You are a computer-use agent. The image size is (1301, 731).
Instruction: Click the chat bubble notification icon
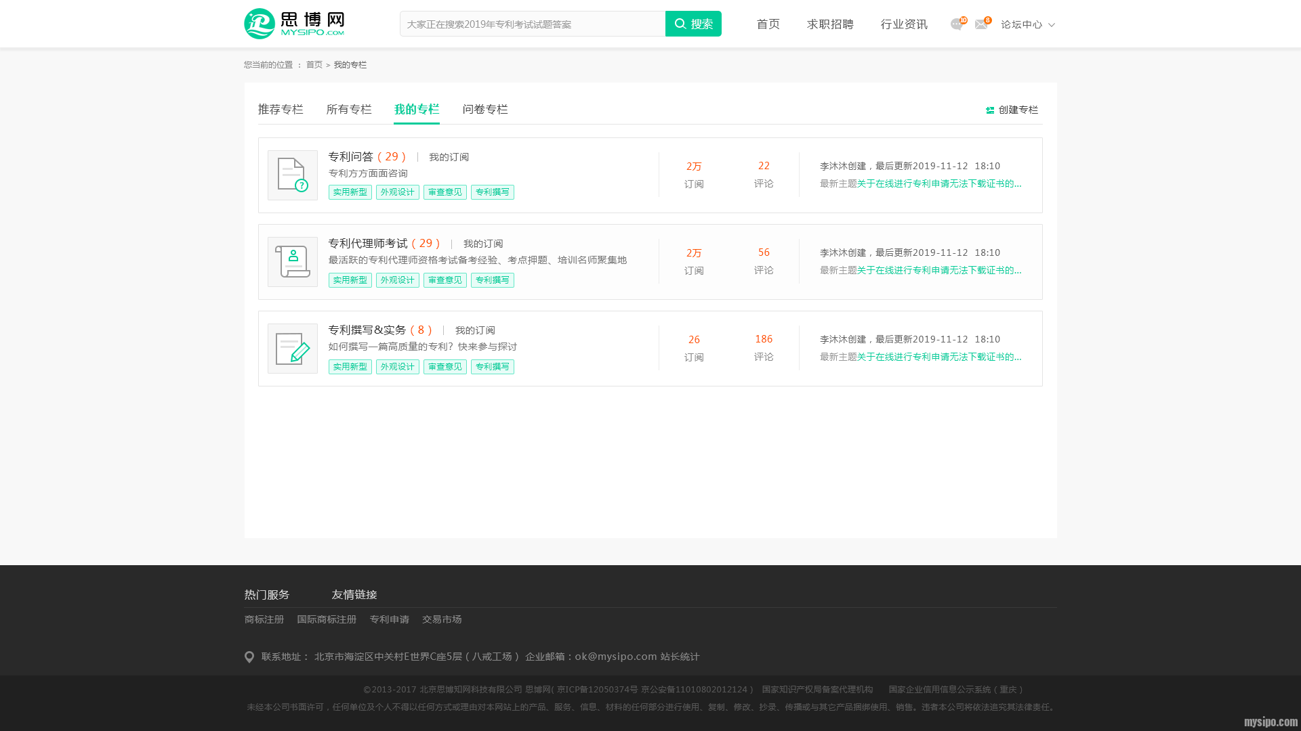pos(956,24)
